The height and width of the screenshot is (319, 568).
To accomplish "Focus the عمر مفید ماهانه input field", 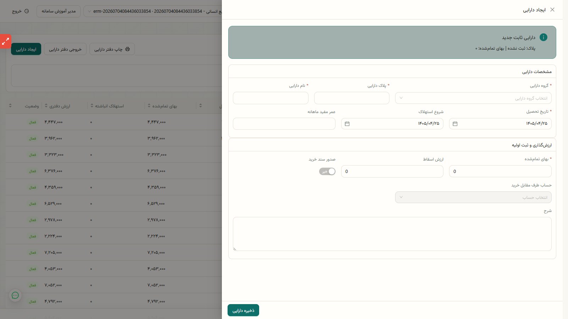I will (284, 124).
